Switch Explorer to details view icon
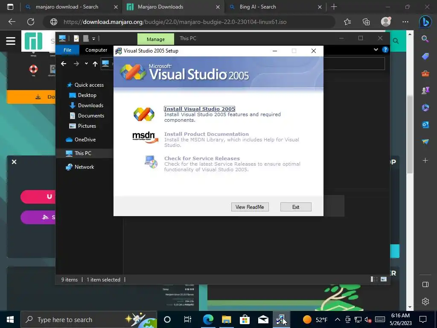The image size is (437, 328). point(374,279)
